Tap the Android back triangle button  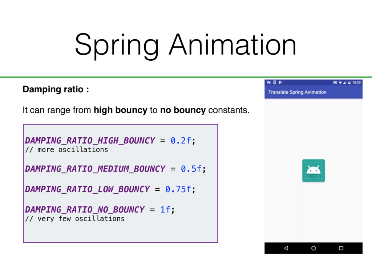286,248
